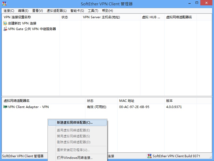Sort by VPN 连接设置名称 column header
The height and width of the screenshot is (161, 214).
click(x=31, y=17)
